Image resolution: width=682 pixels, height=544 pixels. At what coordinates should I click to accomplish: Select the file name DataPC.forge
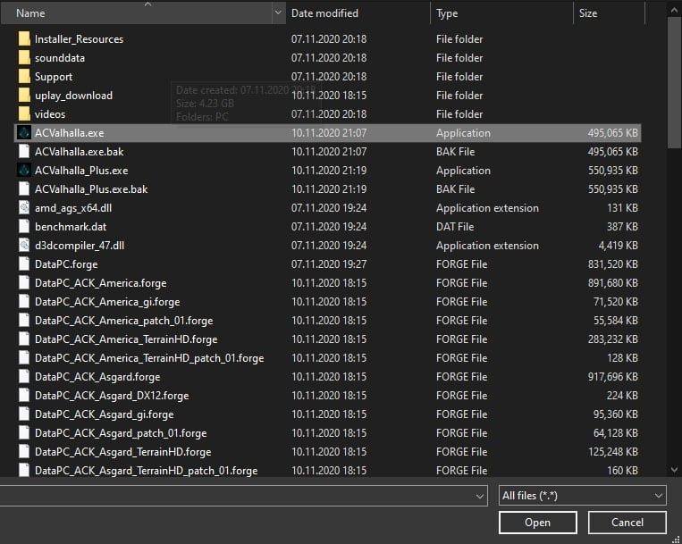click(66, 264)
